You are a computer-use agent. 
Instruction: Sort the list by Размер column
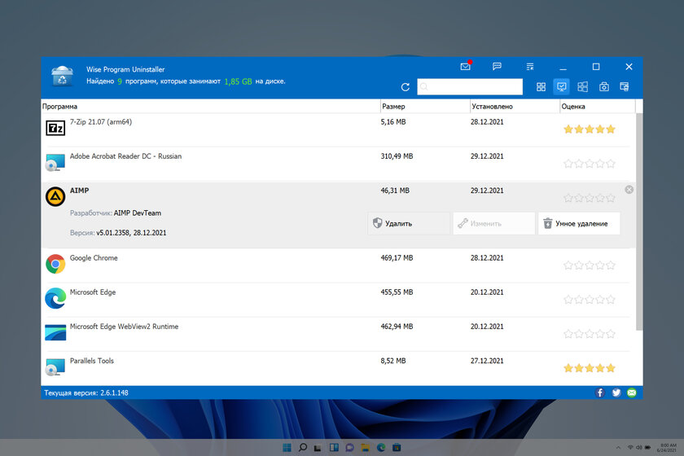pyautogui.click(x=425, y=107)
